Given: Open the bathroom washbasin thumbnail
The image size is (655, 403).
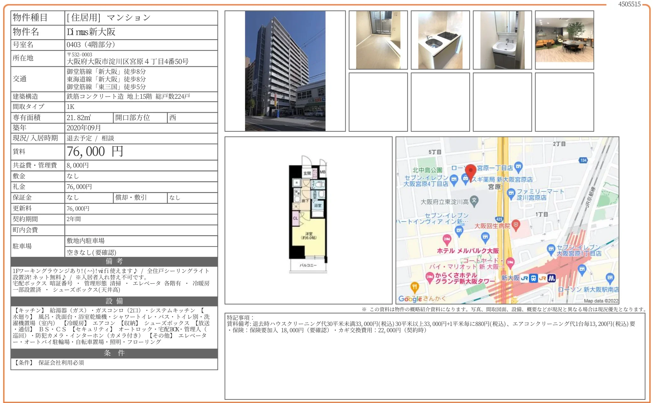Looking at the screenshot, I should (502, 40).
